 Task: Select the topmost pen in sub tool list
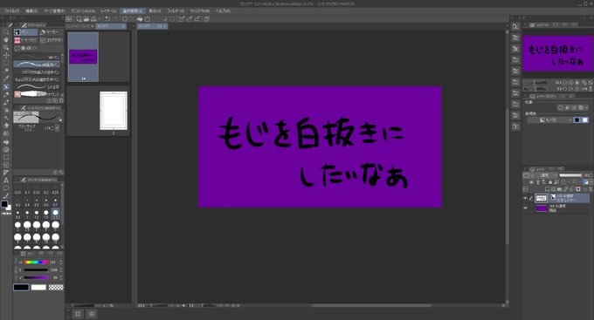pyautogui.click(x=37, y=58)
